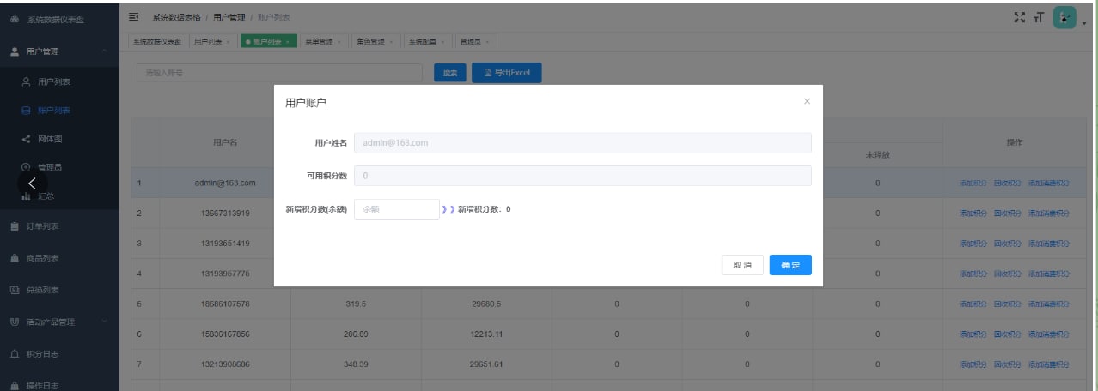The width and height of the screenshot is (1098, 391).
Task: Click the 用户列表 icon in the sidebar
Action: (26, 82)
